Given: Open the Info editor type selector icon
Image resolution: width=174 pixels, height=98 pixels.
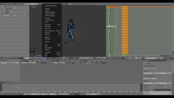Looking at the screenshot, I should tap(2, 4).
